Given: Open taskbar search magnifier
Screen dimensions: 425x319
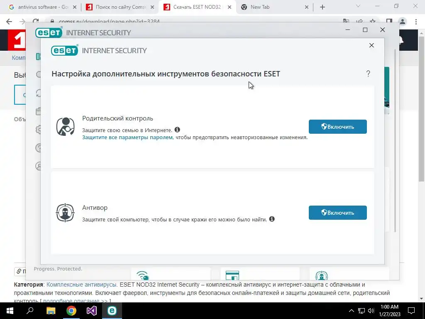Looking at the screenshot, I should 30,311.
